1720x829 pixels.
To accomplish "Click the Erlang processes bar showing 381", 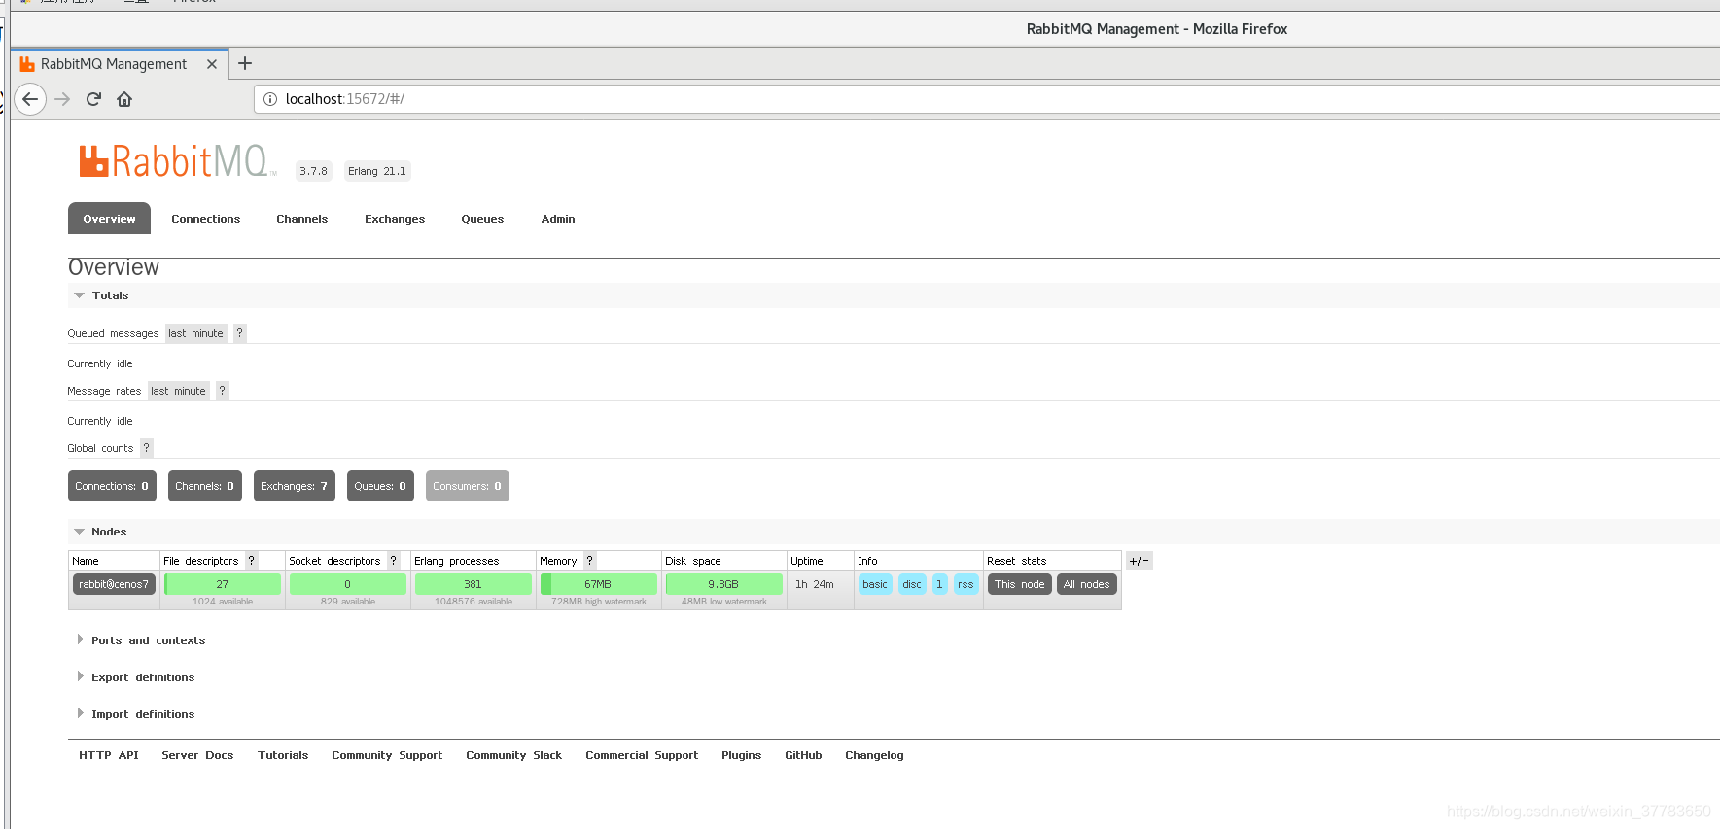I will 474,584.
